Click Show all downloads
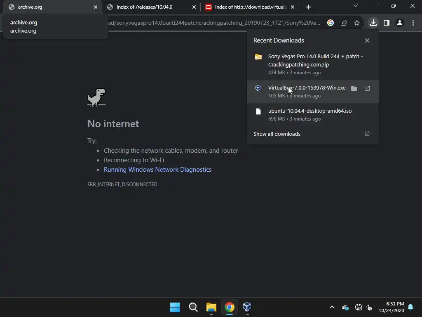This screenshot has width=422, height=317. coord(277,134)
